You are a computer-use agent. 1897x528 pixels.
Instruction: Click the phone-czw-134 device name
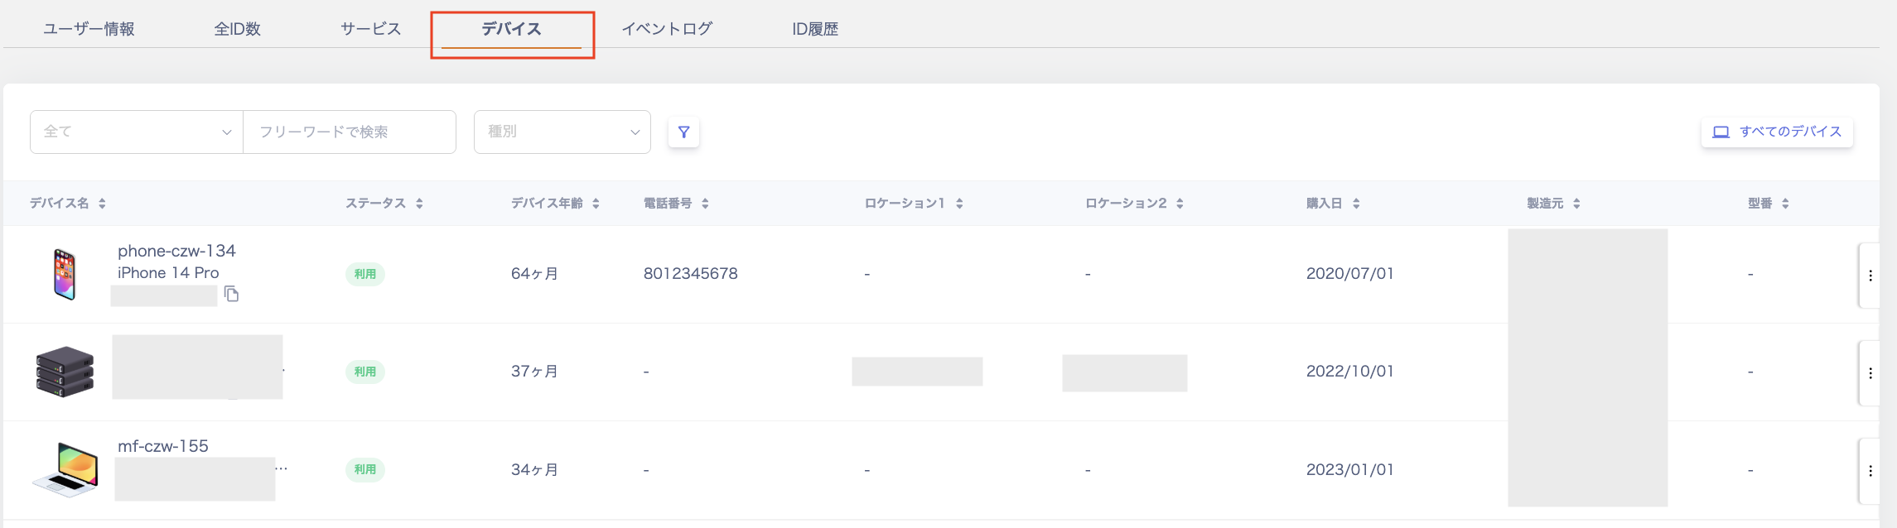pyautogui.click(x=176, y=251)
